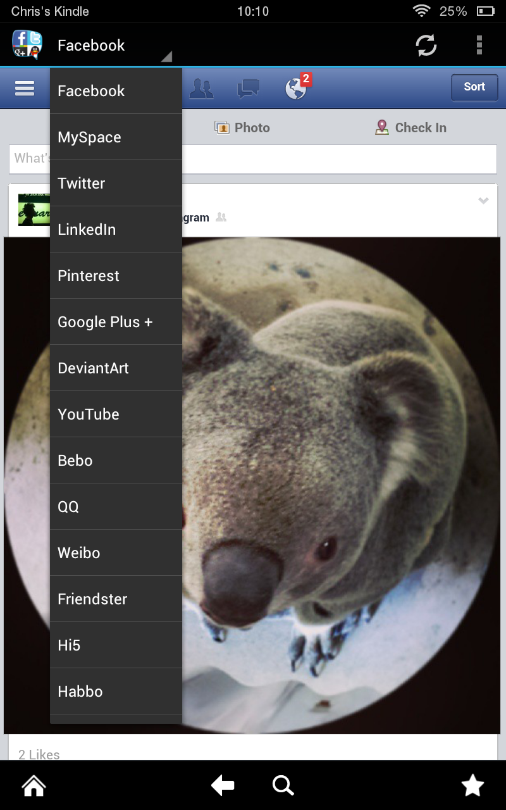This screenshot has width=506, height=810.
Task: Click the Sort button
Action: coord(474,87)
